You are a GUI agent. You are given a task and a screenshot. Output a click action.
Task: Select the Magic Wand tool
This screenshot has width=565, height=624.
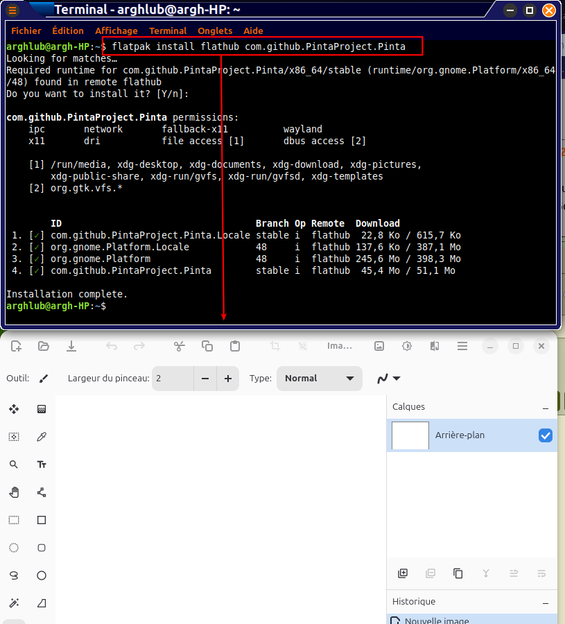[14, 603]
